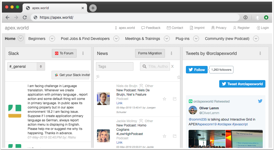
Task: Open the #_general channel dropdown
Action: coord(26,66)
